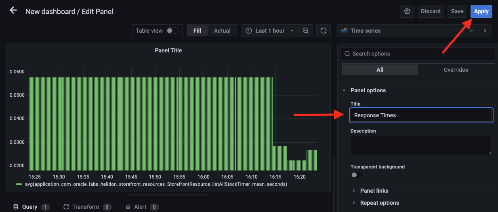Click the Alert bell icon

(128, 207)
